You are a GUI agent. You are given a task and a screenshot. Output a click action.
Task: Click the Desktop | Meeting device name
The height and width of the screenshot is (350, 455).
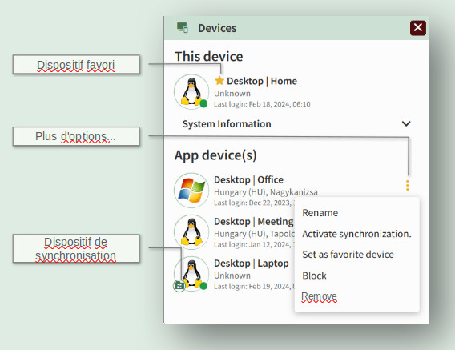click(254, 221)
